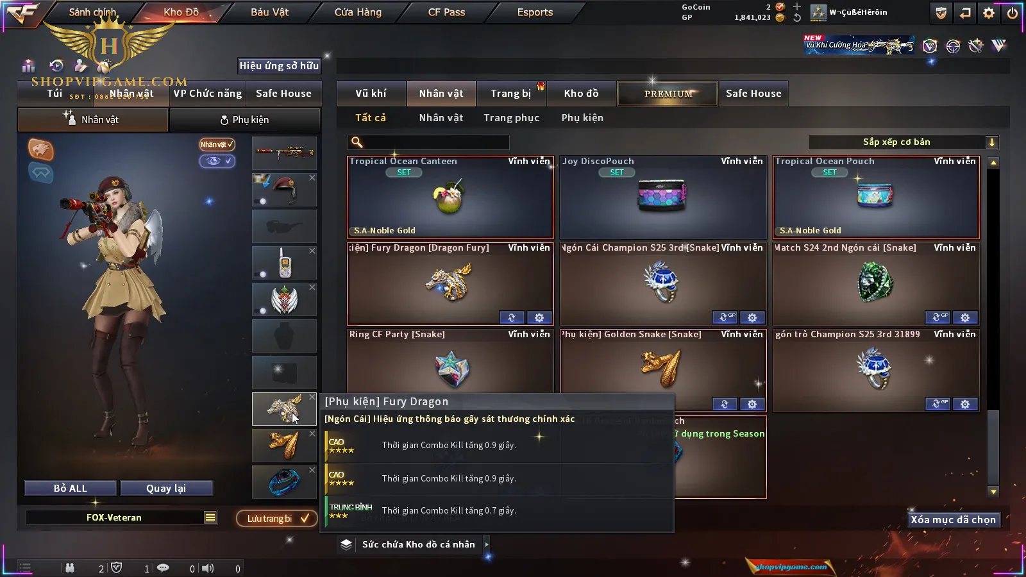The height and width of the screenshot is (577, 1026).
Task: Open the settings gear in the top bar
Action: [989, 13]
